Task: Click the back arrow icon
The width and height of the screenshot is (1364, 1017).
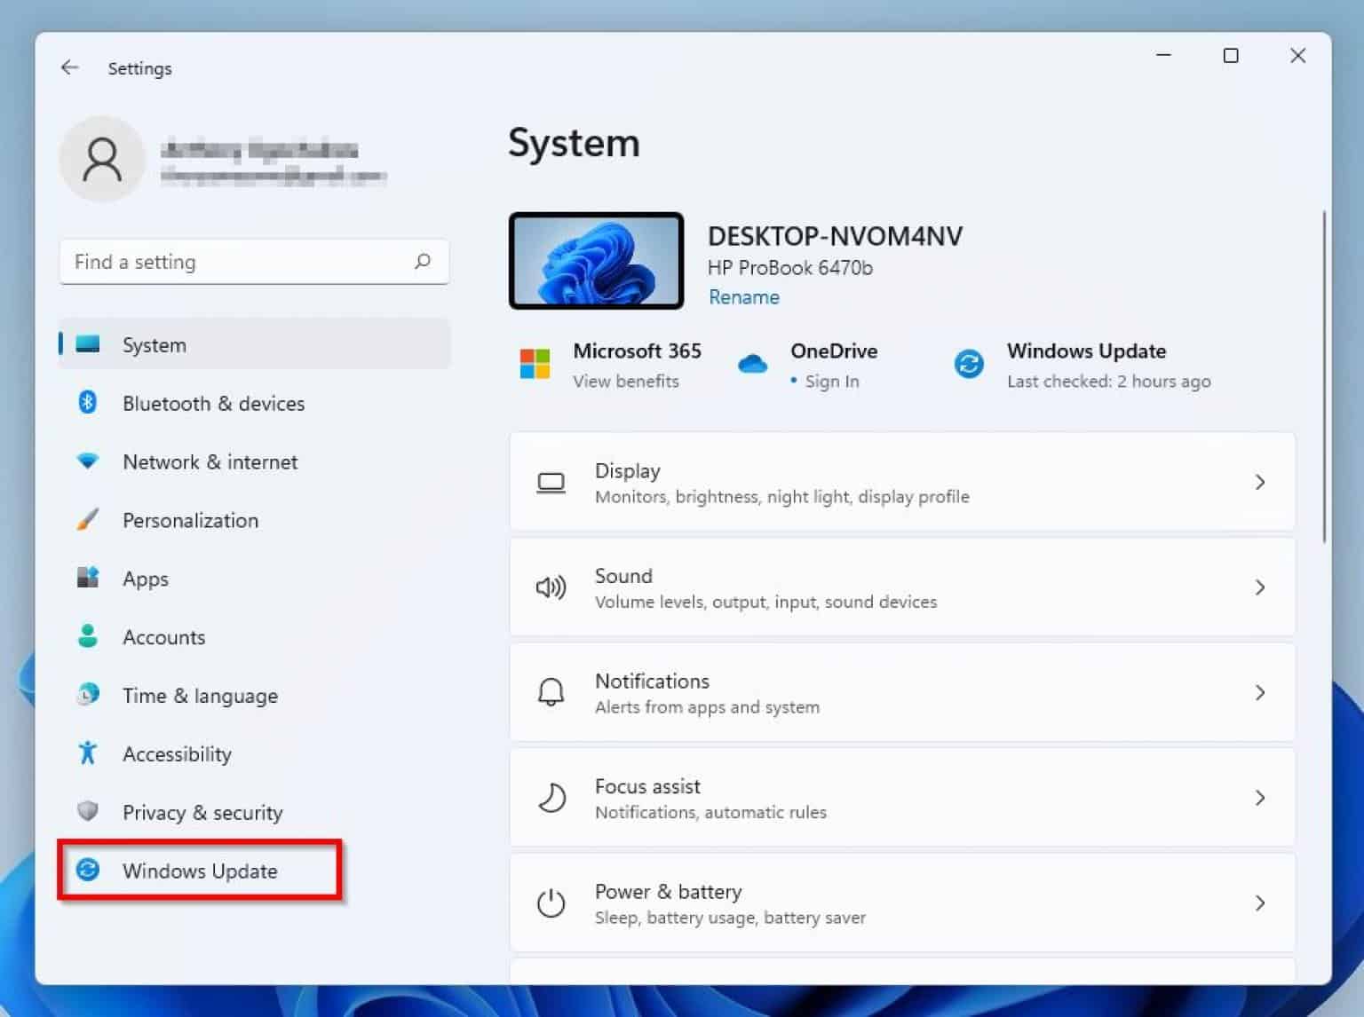Action: [69, 67]
